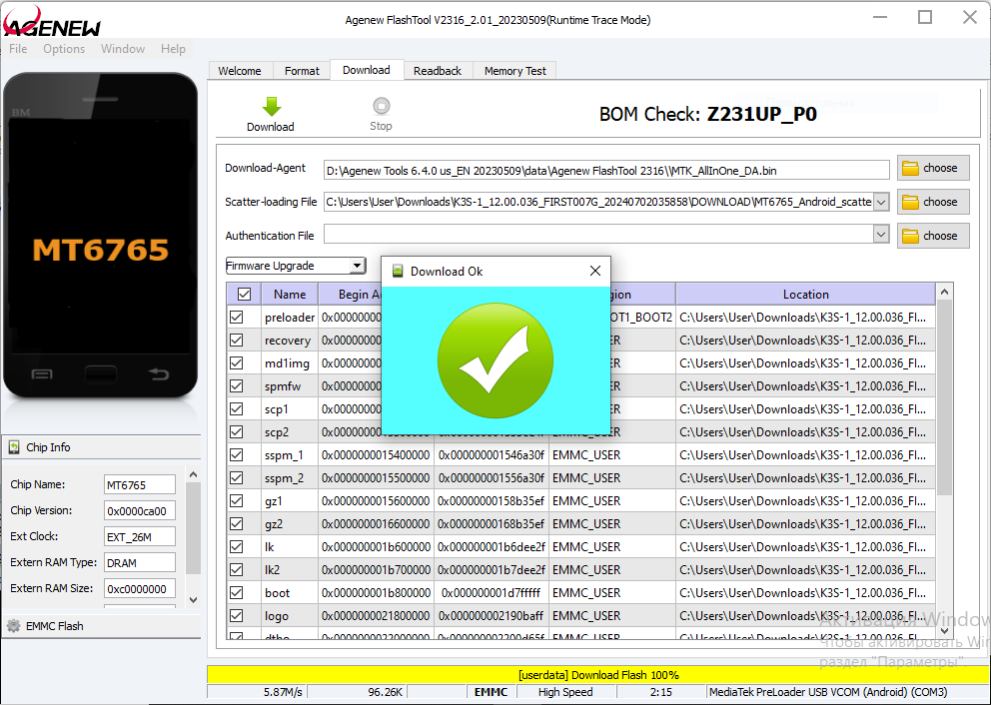This screenshot has height=705, width=991.
Task: Click the gray Stop icon
Action: (381, 106)
